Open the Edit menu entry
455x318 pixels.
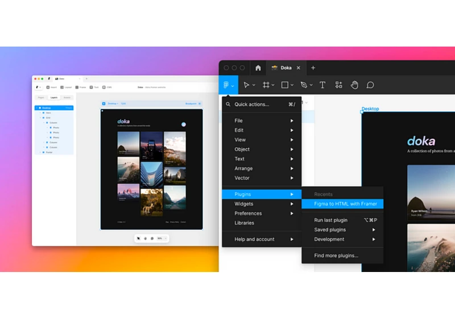[262, 130]
